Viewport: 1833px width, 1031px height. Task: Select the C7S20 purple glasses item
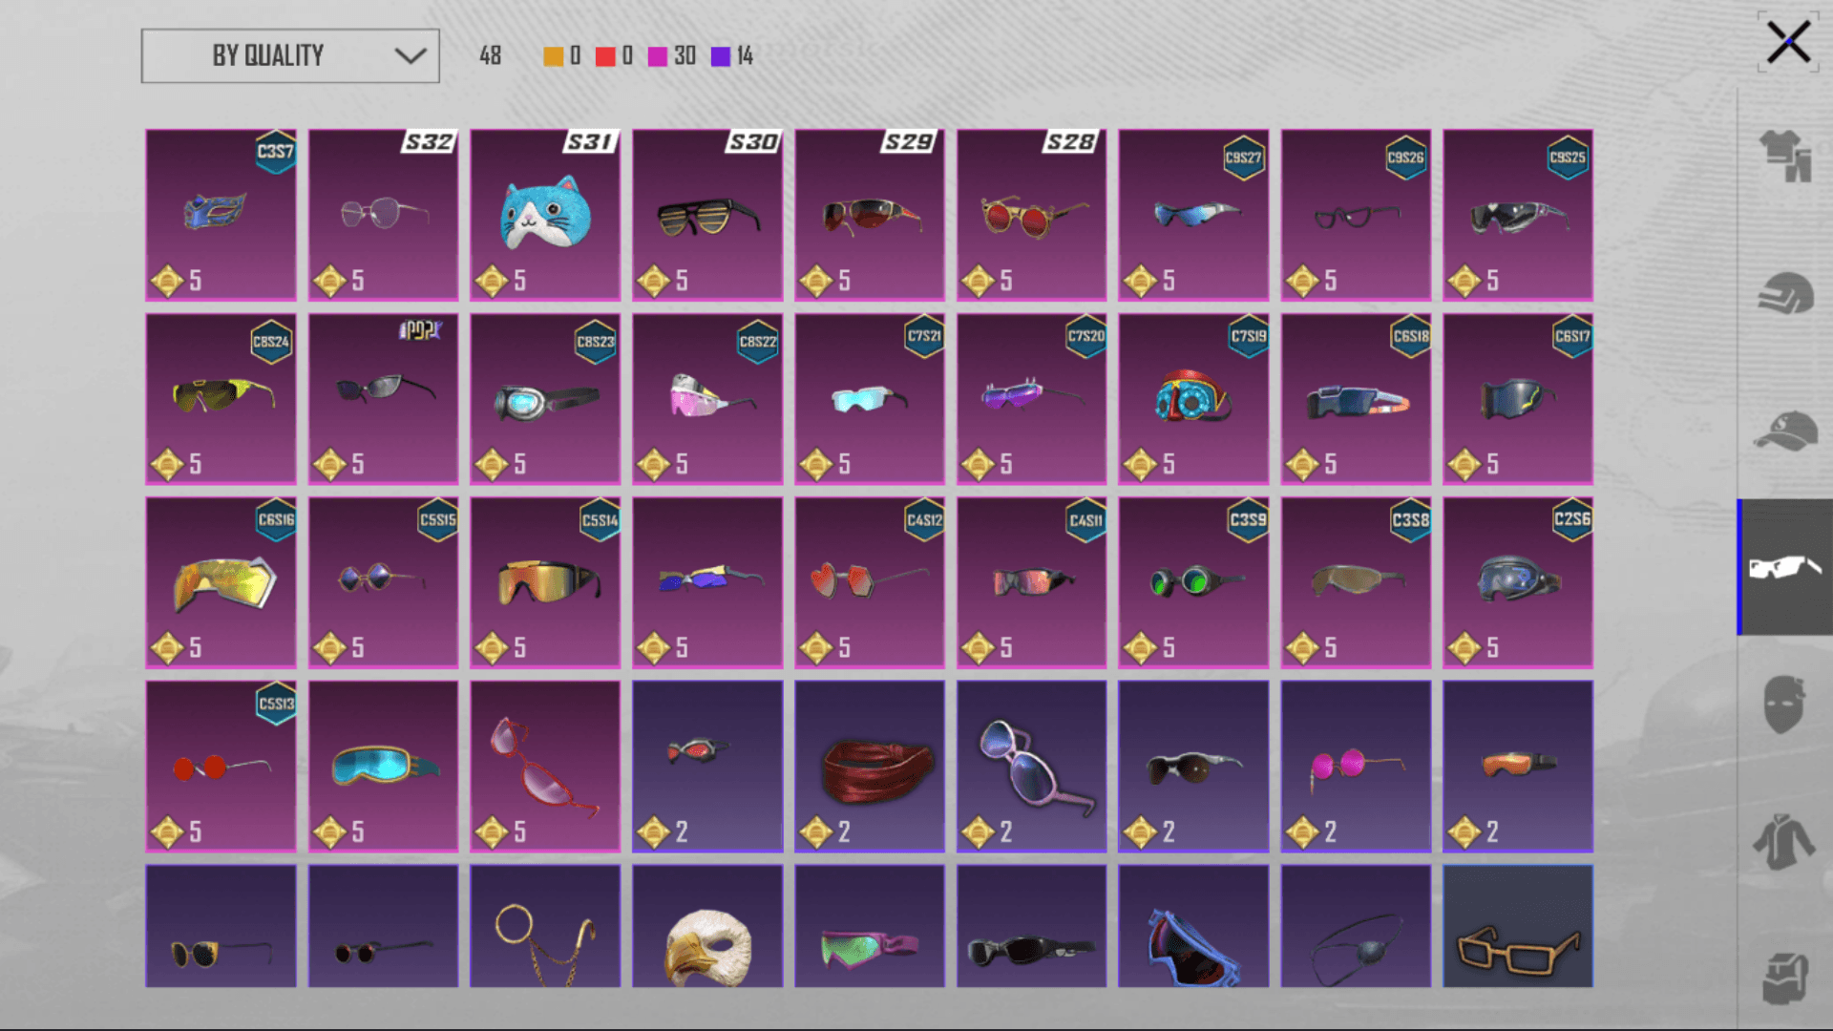tap(1031, 399)
